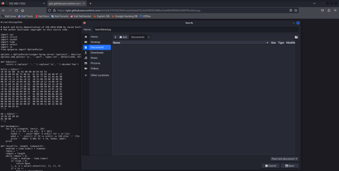
Task: Bookmark this page with the star
Action: click(295, 10)
